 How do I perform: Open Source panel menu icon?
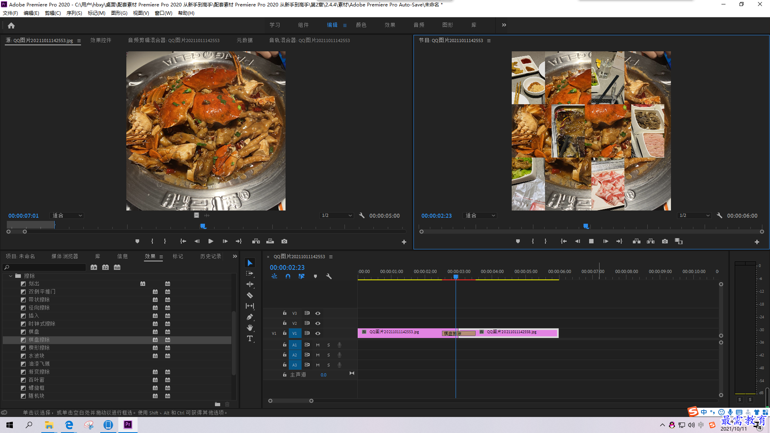[79, 40]
